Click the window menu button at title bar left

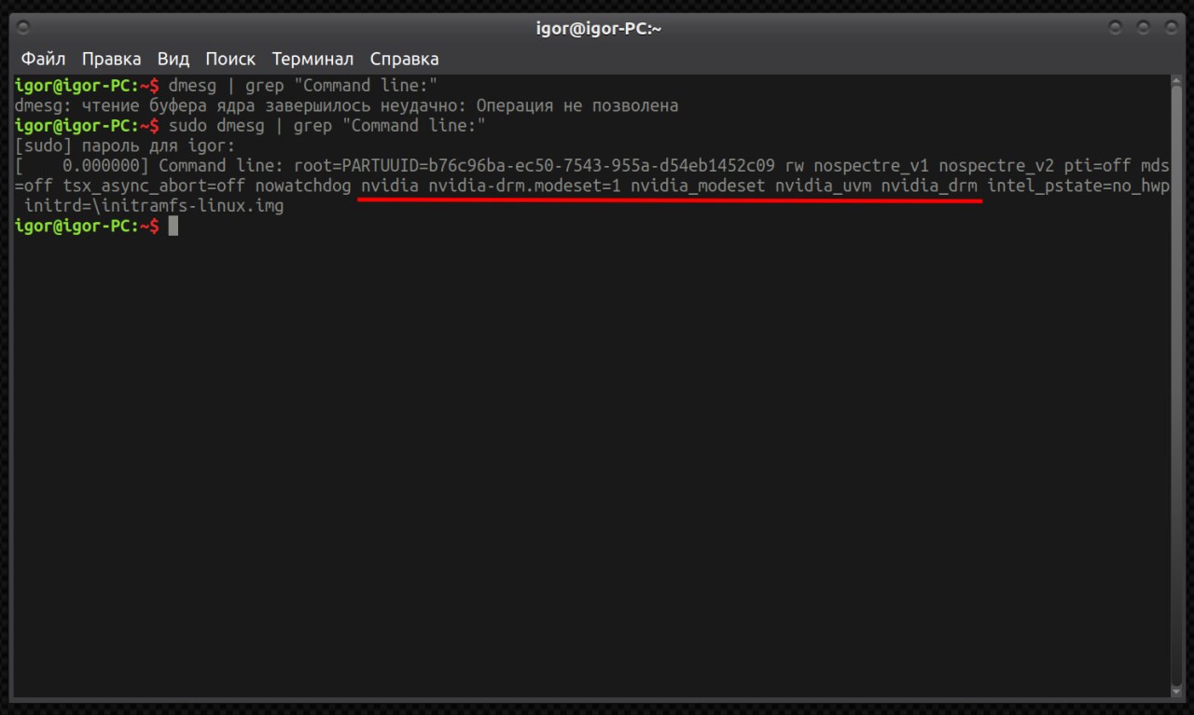(x=24, y=28)
